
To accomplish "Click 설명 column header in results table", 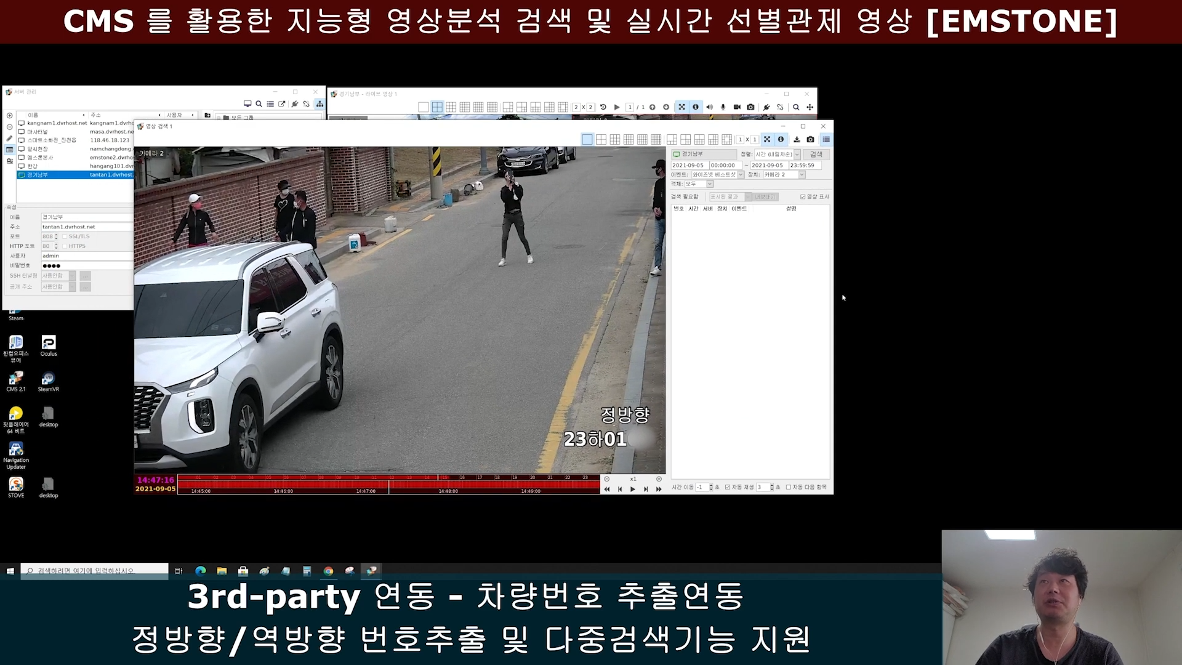I will point(791,209).
